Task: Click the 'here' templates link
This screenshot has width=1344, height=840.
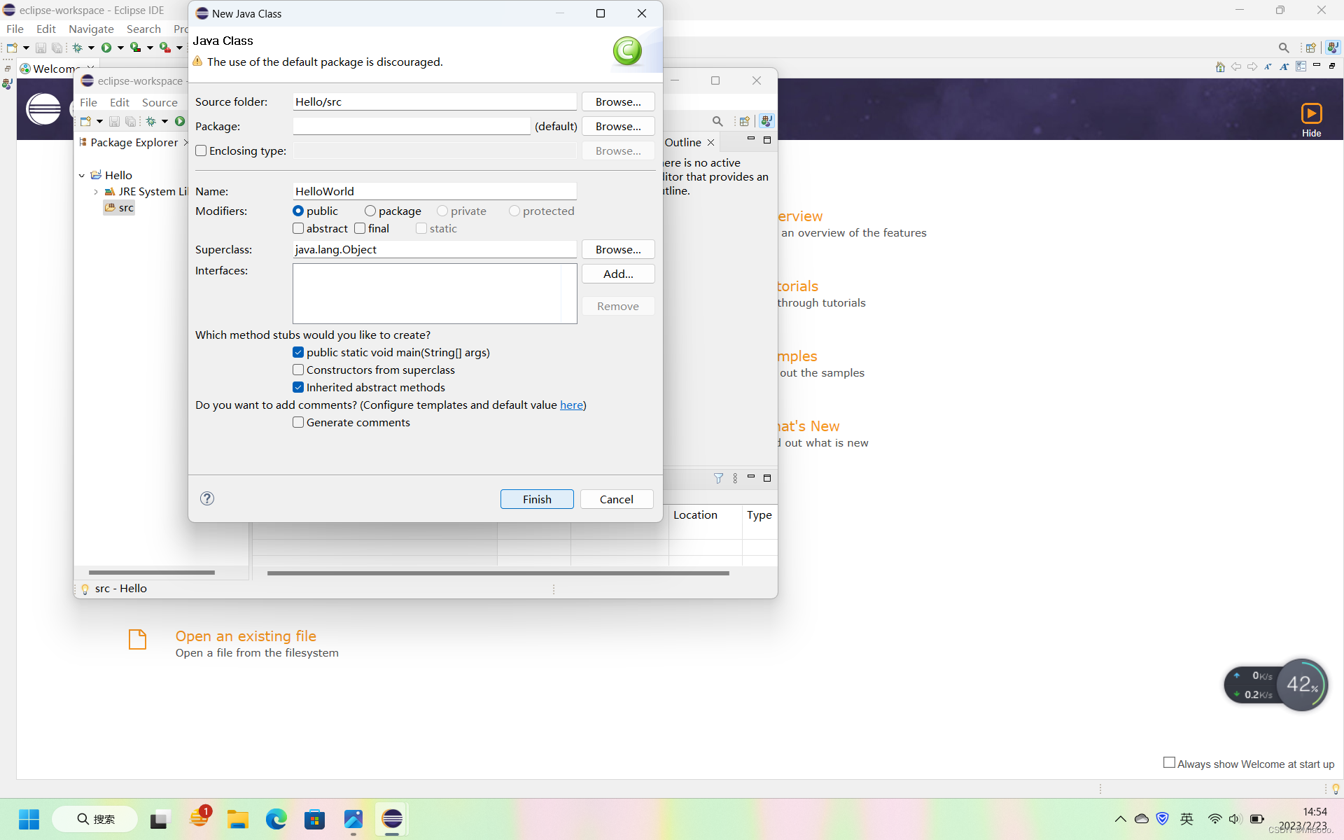Action: tap(571, 405)
